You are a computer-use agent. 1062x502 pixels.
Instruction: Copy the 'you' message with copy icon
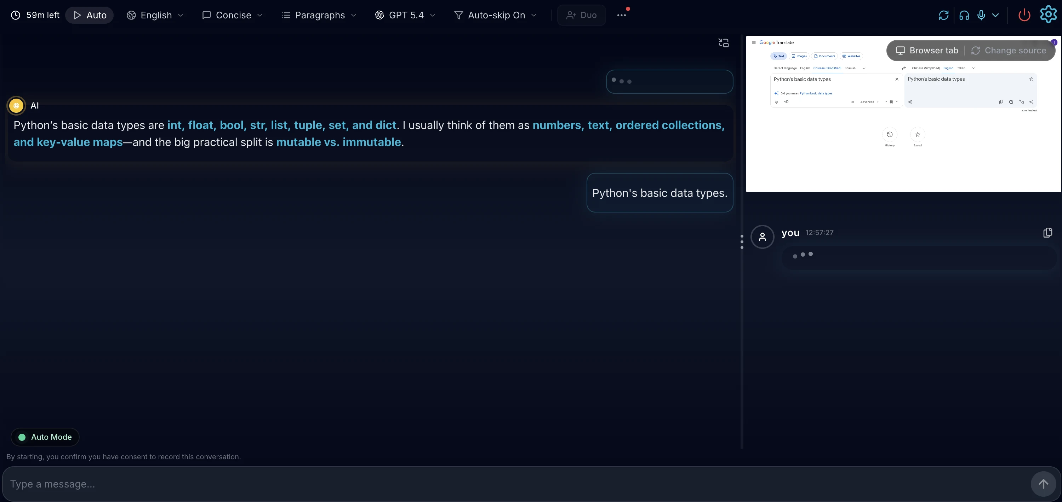pyautogui.click(x=1047, y=233)
